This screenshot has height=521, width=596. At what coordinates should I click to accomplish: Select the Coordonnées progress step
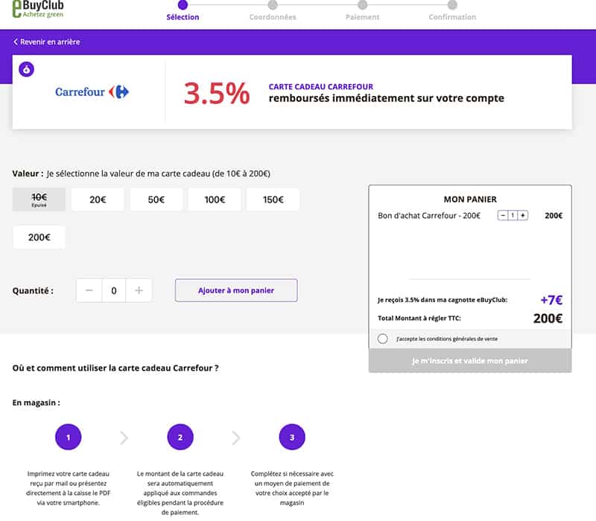273,10
